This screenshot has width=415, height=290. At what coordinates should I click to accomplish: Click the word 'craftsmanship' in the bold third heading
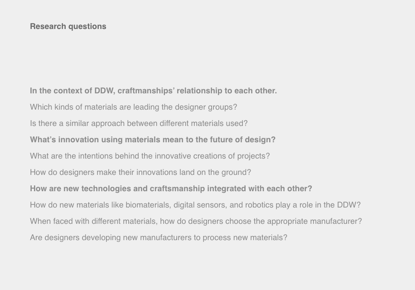[x=177, y=188]
